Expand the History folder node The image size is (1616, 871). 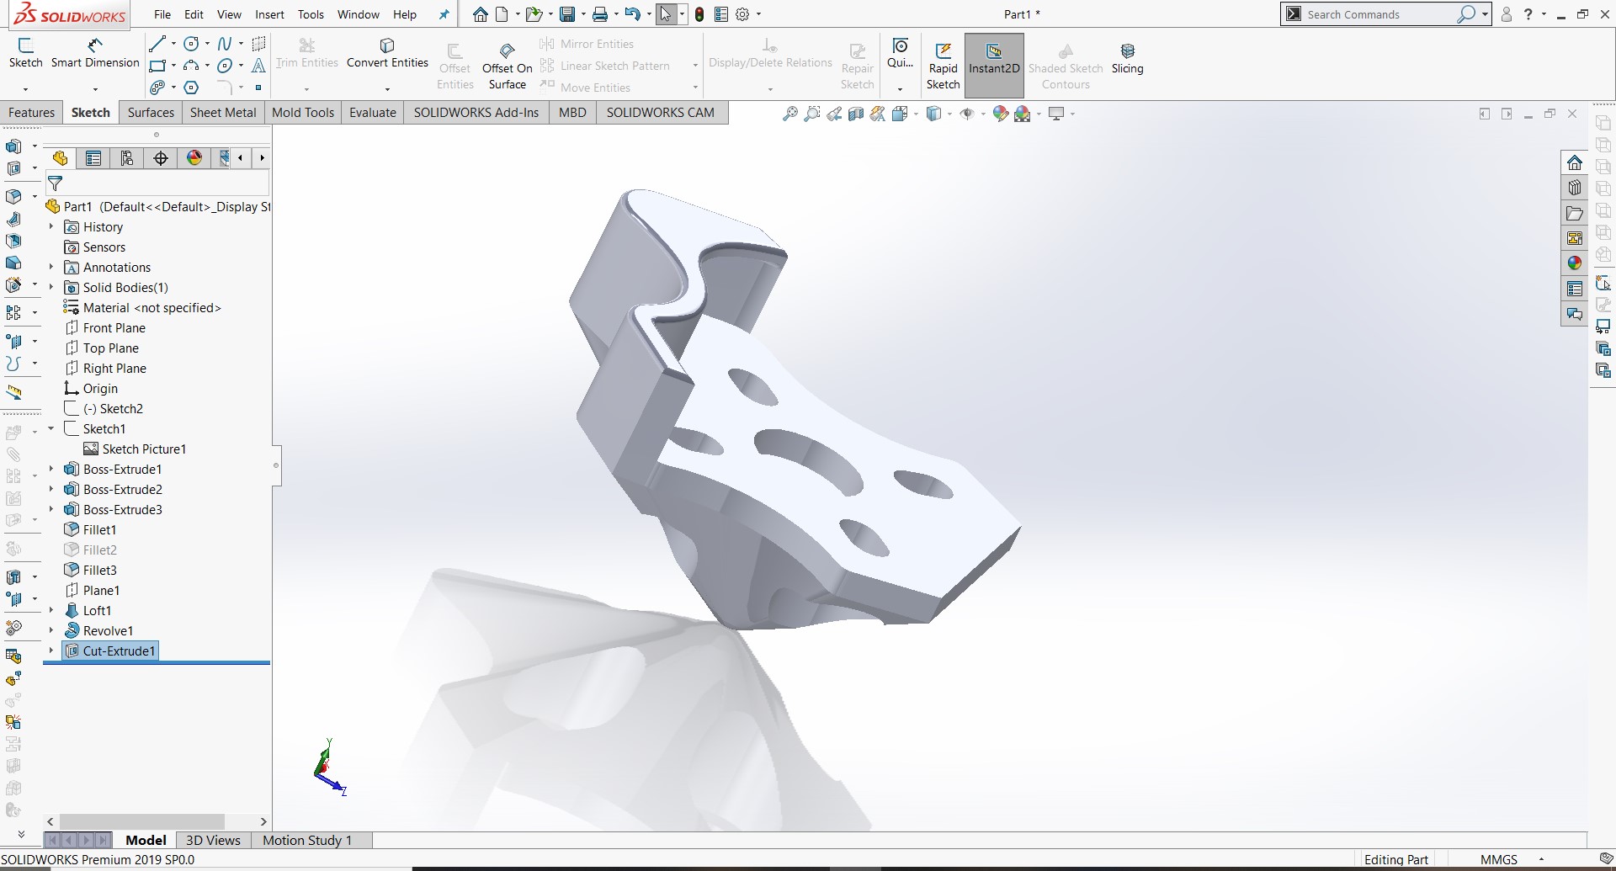coord(51,226)
